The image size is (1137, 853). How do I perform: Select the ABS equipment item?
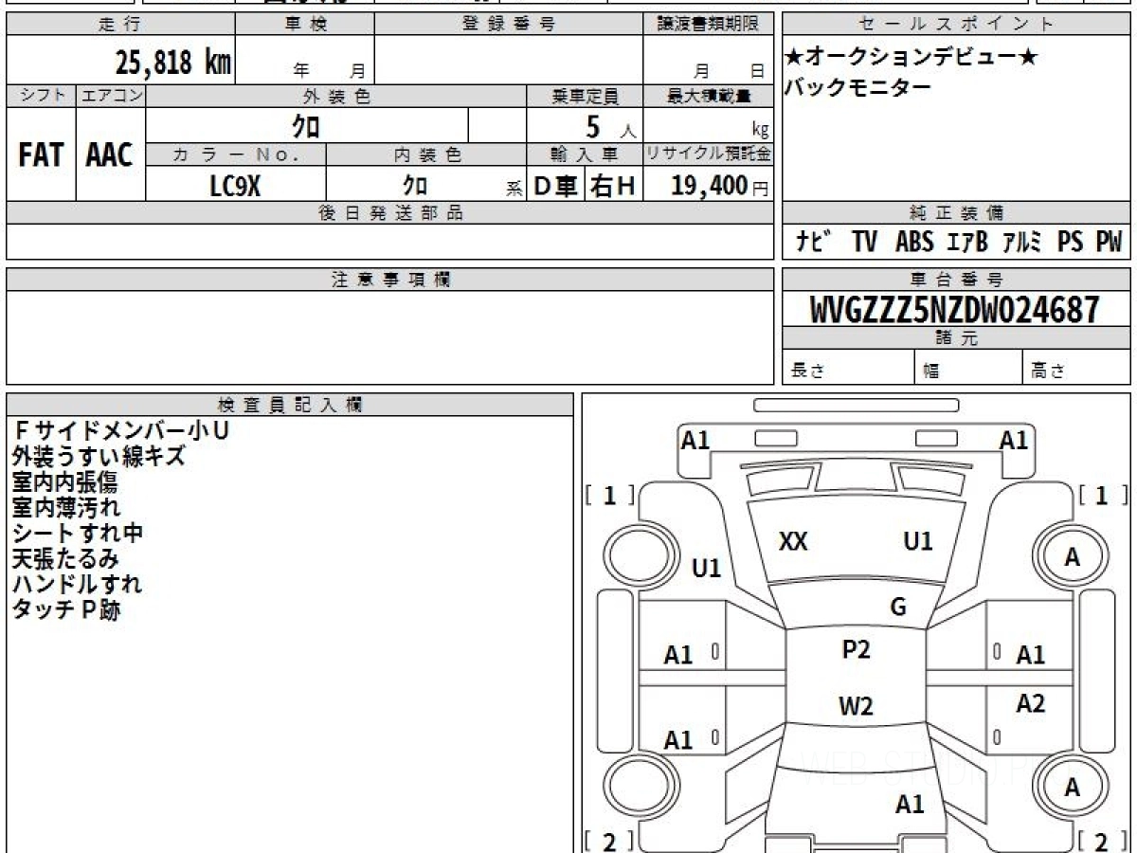(x=914, y=243)
